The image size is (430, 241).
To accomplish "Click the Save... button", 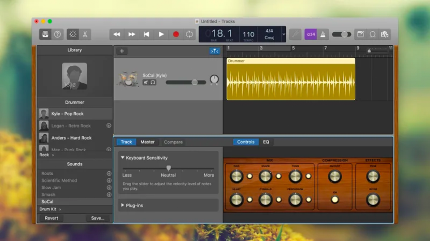I will tap(98, 218).
